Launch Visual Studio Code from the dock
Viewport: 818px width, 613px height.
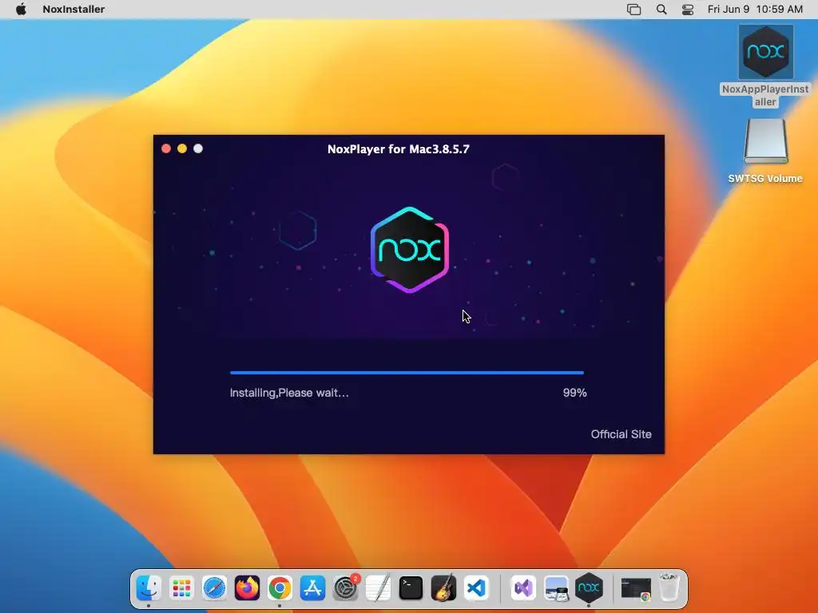[x=476, y=588]
